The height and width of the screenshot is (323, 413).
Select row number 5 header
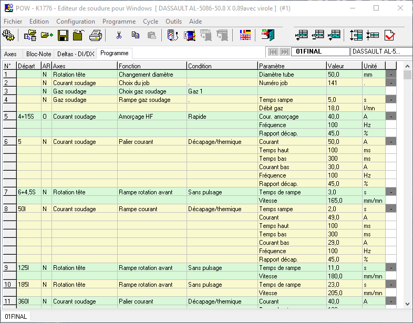point(9,117)
